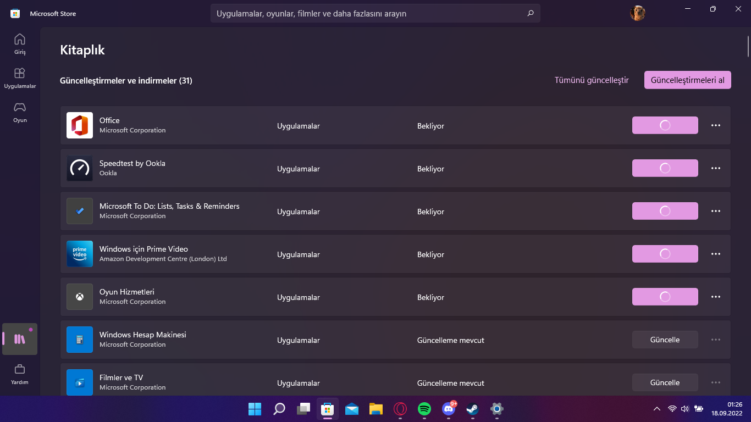This screenshot has height=422, width=751.
Task: Click the volume speaker tray icon
Action: (685, 409)
